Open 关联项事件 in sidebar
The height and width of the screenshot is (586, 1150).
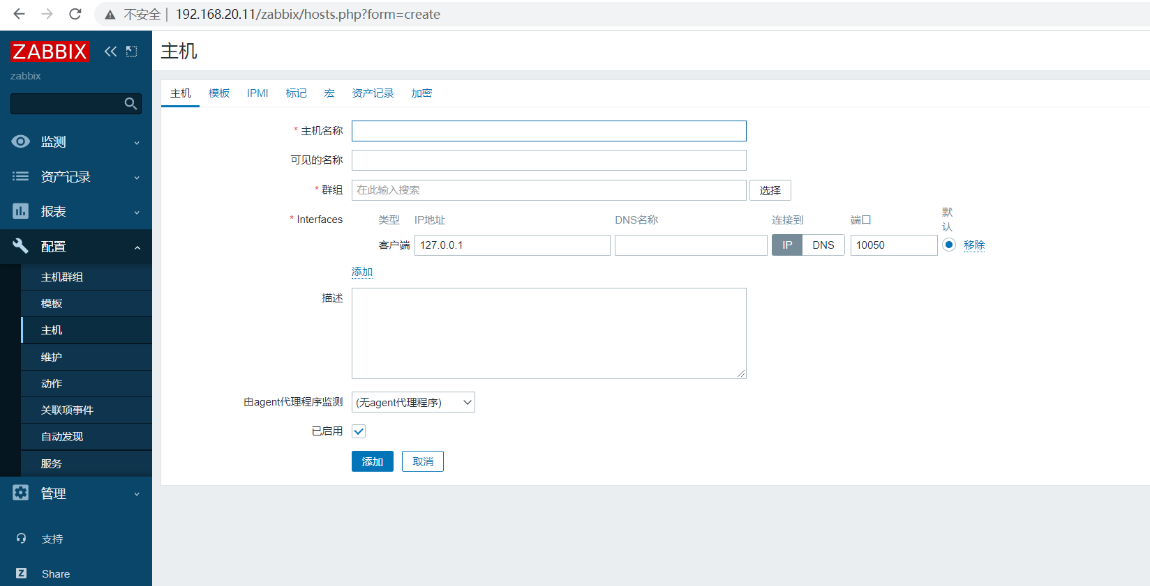pos(87,410)
